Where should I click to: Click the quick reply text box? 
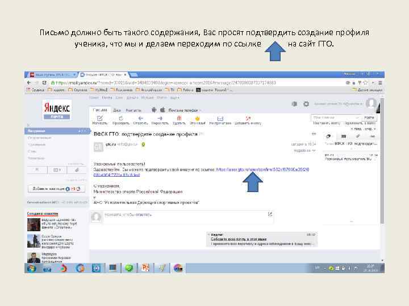pos(185,218)
